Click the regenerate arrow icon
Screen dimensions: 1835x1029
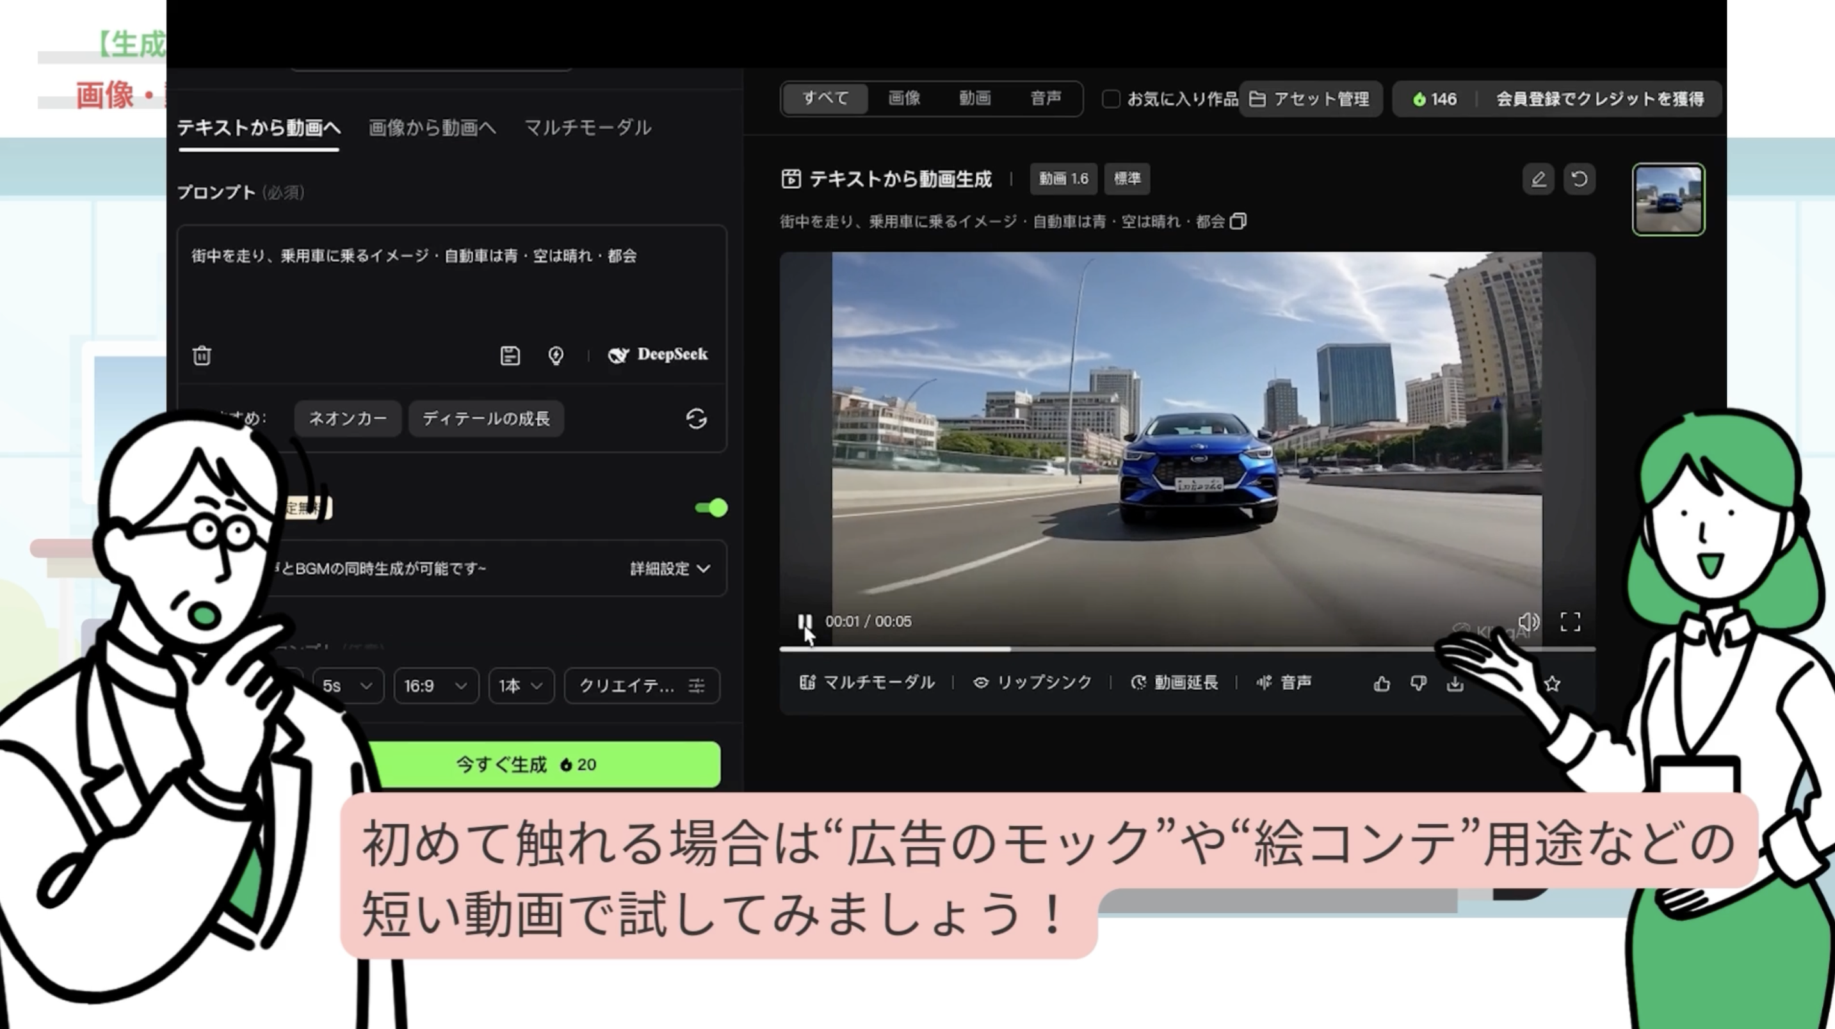coord(1580,179)
